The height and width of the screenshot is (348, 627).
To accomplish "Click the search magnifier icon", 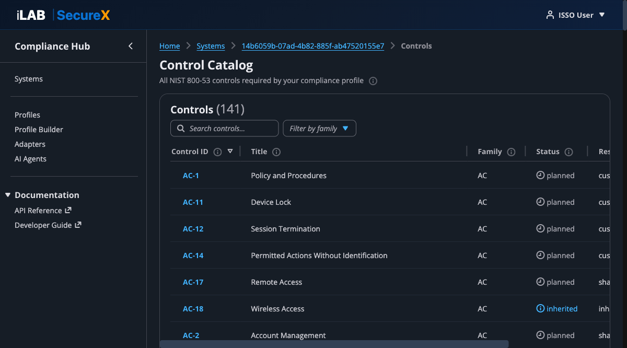I will click(x=181, y=129).
